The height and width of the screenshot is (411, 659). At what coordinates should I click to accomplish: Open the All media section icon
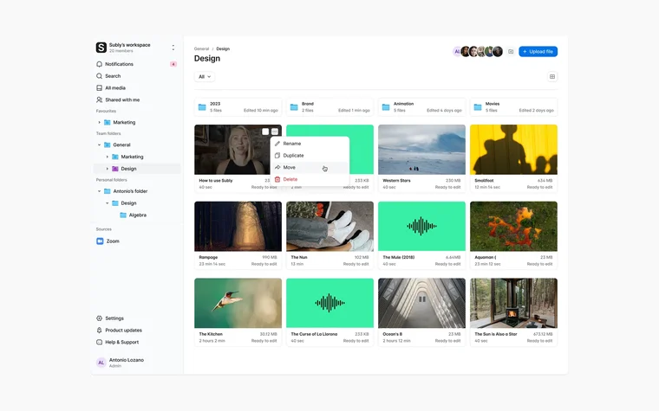click(x=99, y=88)
